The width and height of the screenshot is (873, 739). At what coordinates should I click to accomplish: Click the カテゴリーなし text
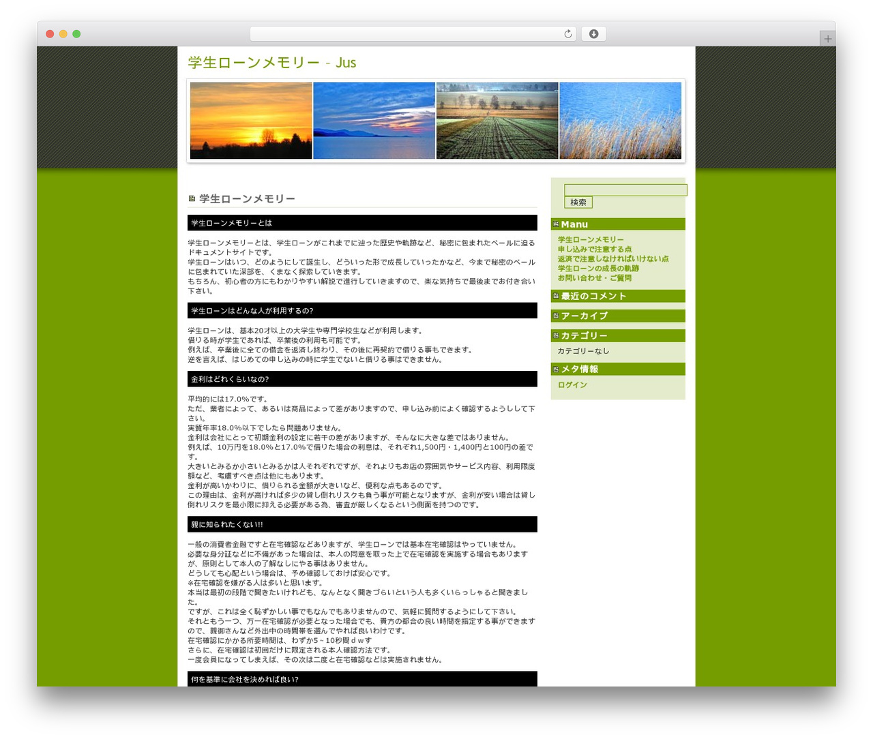584,351
